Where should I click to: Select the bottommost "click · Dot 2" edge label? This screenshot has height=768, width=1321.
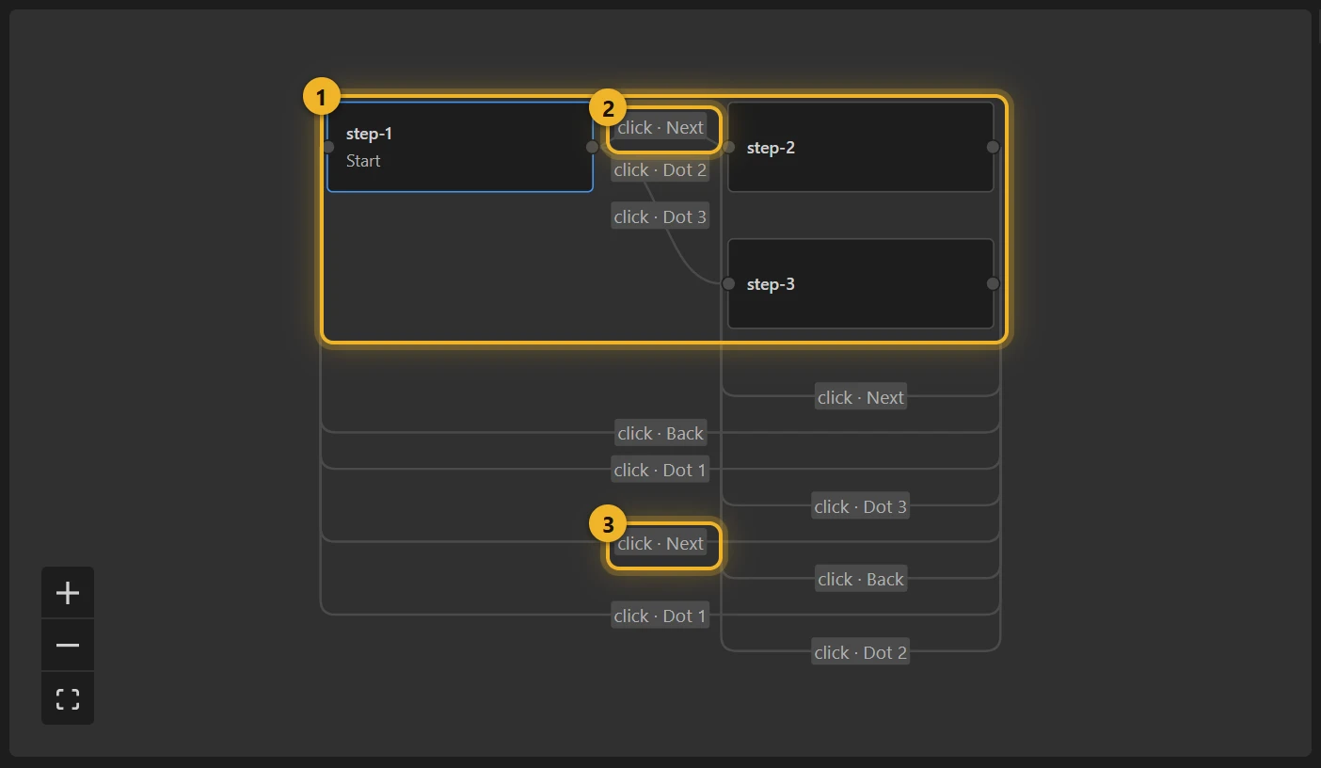click(861, 652)
